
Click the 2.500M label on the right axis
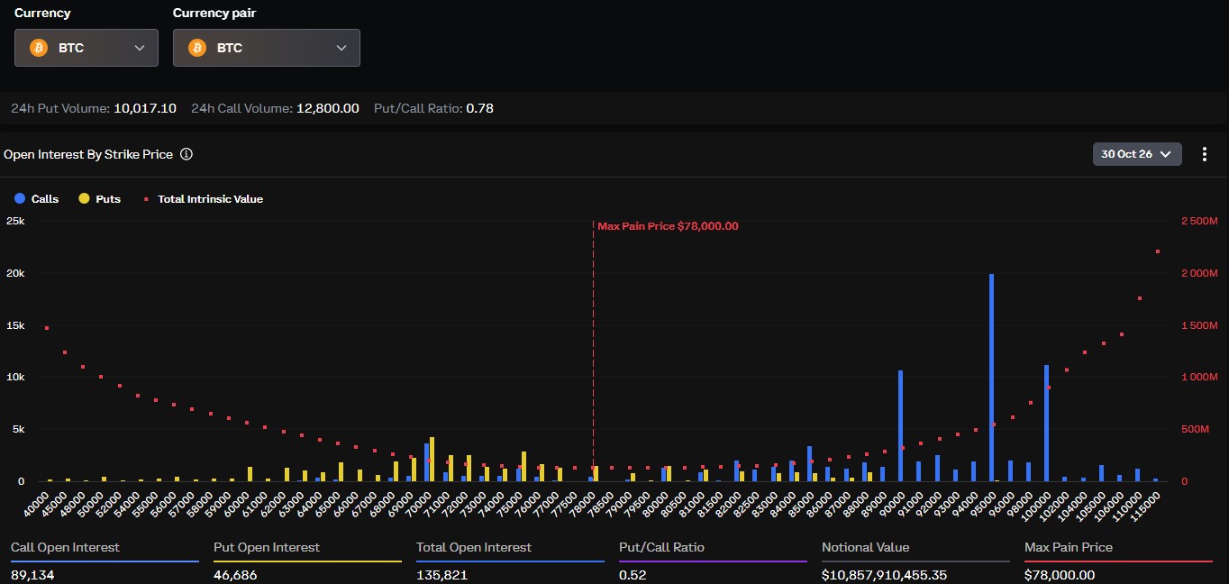point(1199,222)
